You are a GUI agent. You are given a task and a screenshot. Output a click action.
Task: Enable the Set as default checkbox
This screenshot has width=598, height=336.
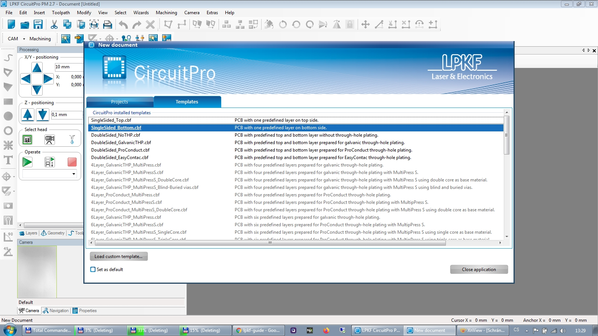(93, 269)
